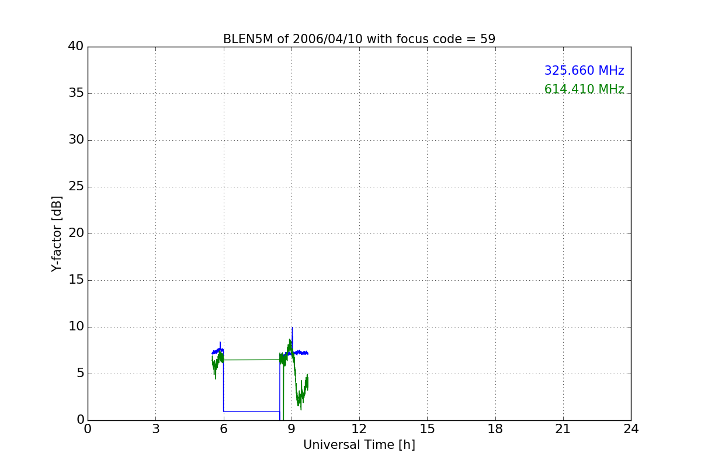Click the x-axis tick label '18'
The width and height of the screenshot is (701, 467).
click(x=495, y=429)
